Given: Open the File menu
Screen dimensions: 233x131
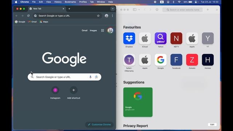Looking at the screenshot, I should pyautogui.click(x=34, y=2).
